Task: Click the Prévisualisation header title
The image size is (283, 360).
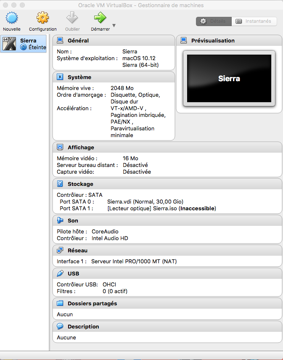Action: pyautogui.click(x=213, y=41)
